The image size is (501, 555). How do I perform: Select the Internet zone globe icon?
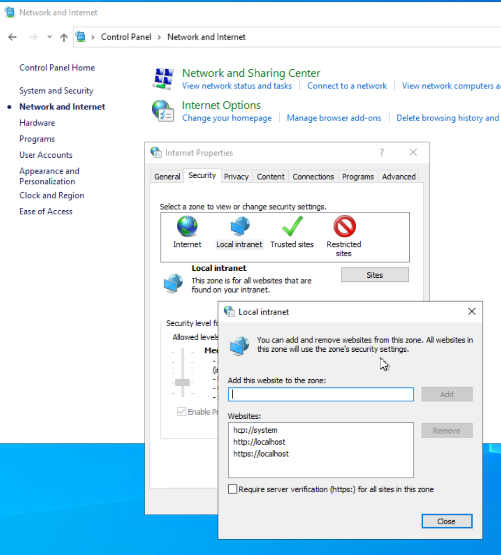click(187, 227)
